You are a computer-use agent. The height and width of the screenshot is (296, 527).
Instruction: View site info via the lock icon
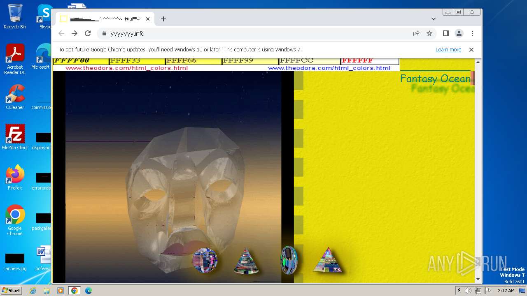[x=104, y=34]
